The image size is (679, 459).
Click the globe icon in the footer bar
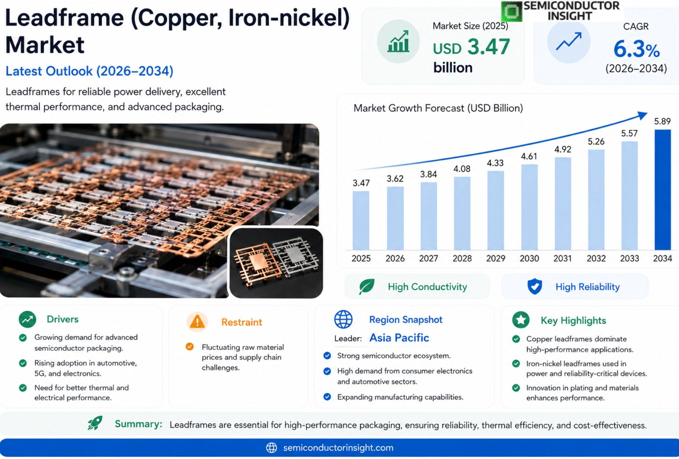(271, 448)
